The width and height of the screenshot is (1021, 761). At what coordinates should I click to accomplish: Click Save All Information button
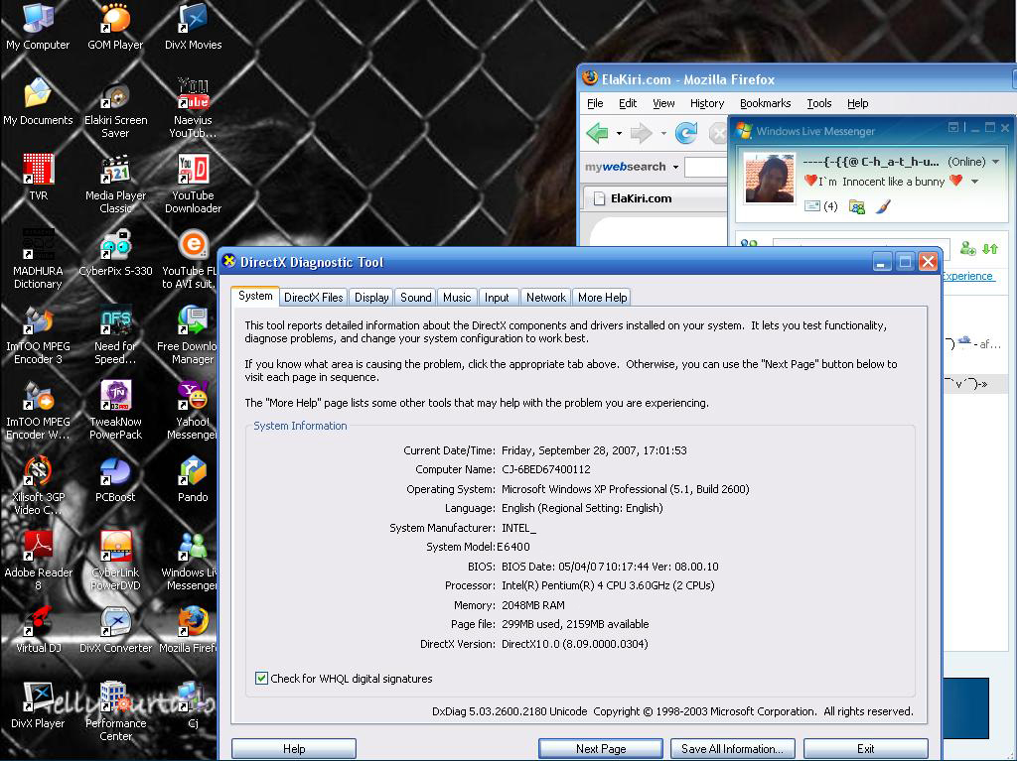[x=733, y=749]
